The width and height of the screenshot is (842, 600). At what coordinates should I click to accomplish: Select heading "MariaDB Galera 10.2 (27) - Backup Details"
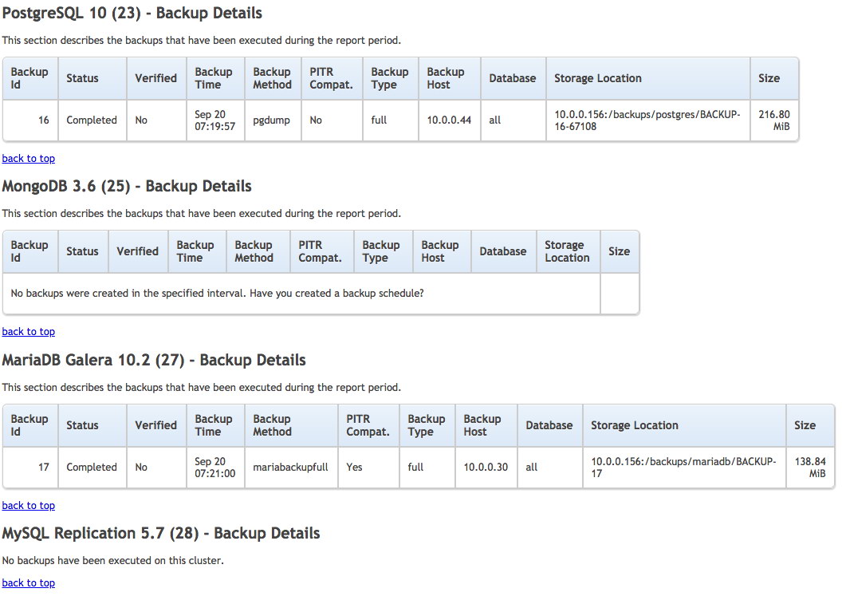pyautogui.click(x=154, y=360)
